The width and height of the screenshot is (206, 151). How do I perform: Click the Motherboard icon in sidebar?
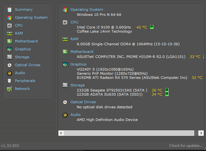click(10, 41)
